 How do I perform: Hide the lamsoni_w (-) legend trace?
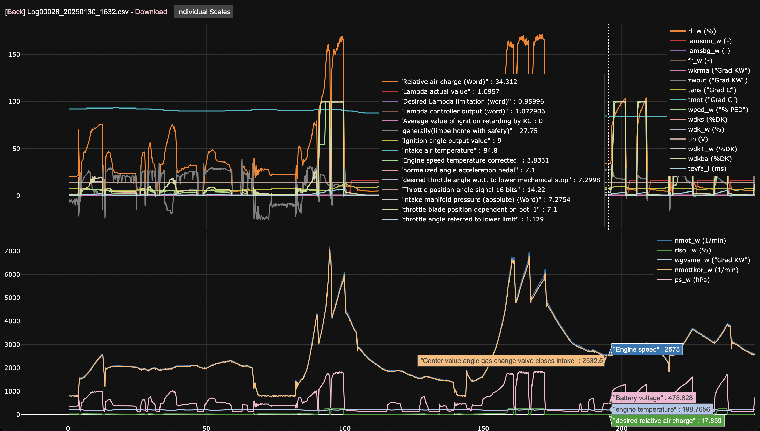tap(709, 41)
